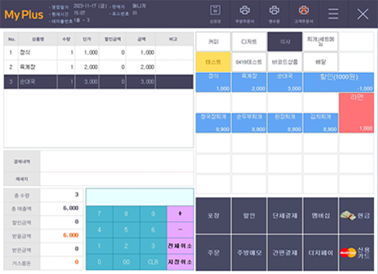This screenshot has width=378, height=274.
Task: Click the 전체취소 cancel-all key
Action: point(180,246)
